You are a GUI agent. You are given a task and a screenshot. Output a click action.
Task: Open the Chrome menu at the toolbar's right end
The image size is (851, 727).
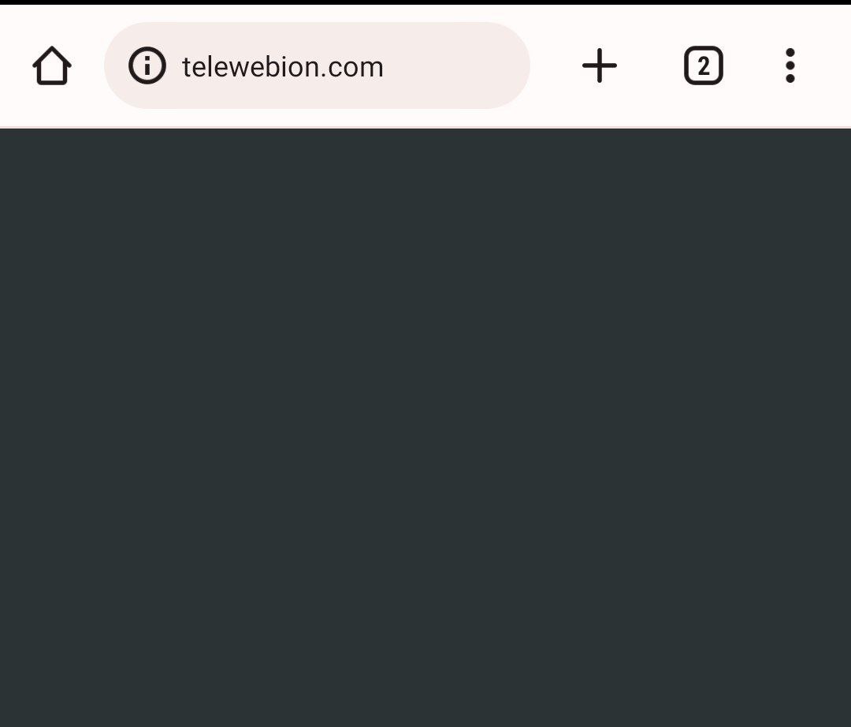(790, 65)
